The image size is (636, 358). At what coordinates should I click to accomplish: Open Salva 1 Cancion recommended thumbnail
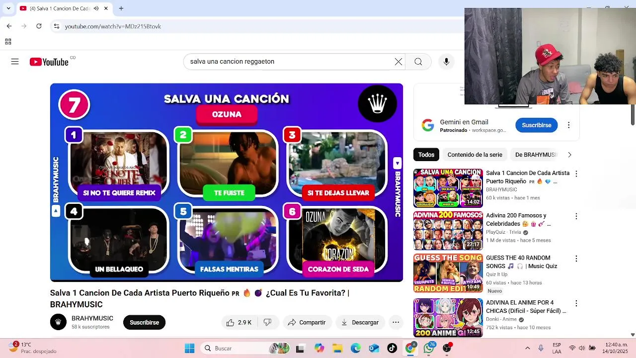click(448, 188)
